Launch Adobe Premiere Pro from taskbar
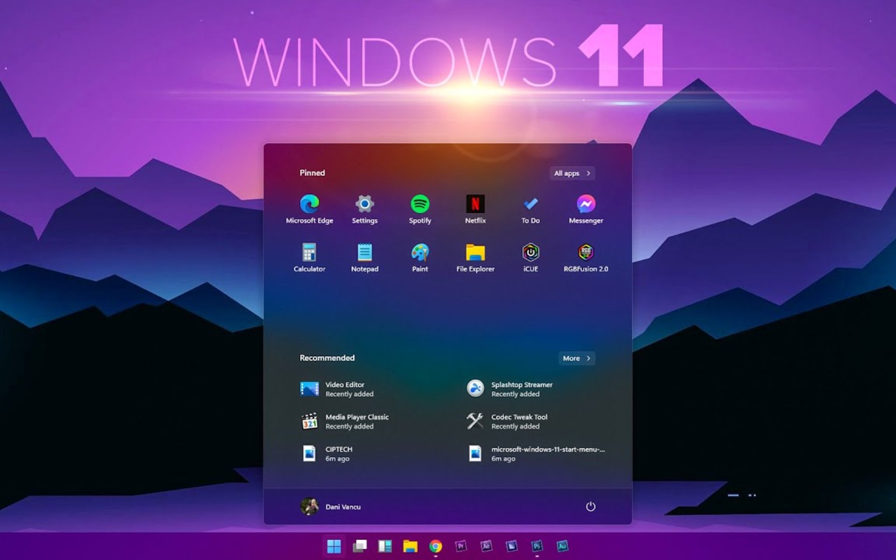This screenshot has width=896, height=560. click(x=461, y=546)
